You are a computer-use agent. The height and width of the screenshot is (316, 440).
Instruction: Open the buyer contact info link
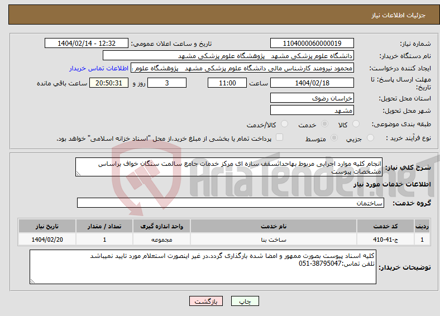[x=99, y=68]
